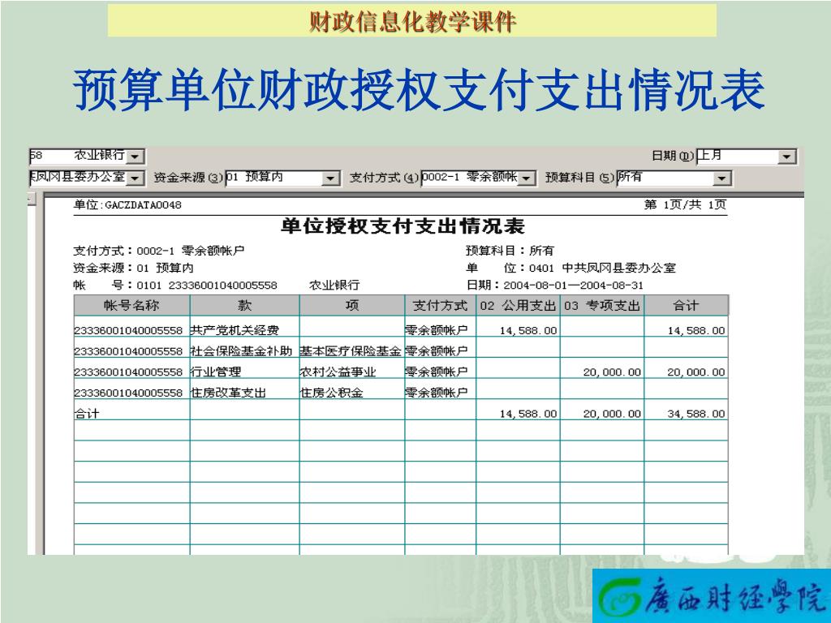This screenshot has height=623, width=831.
Task: Click the 单位:GACZDATA0048 text
Action: coord(127,205)
